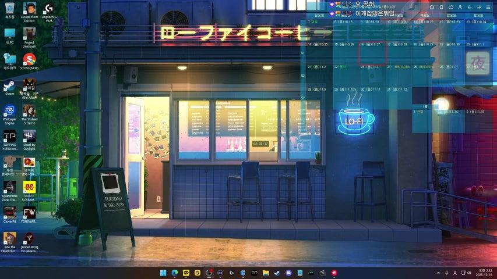
Task: Expand the hidden system tray icons chevron
Action: click(438, 273)
